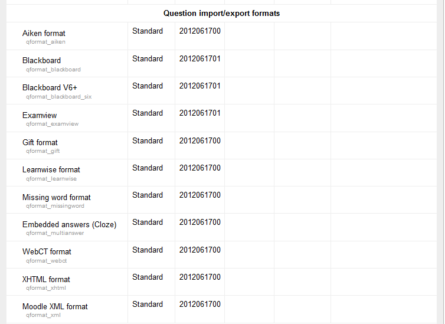This screenshot has height=324, width=445.
Task: Click the WebCT format plugin name
Action: coord(47,252)
